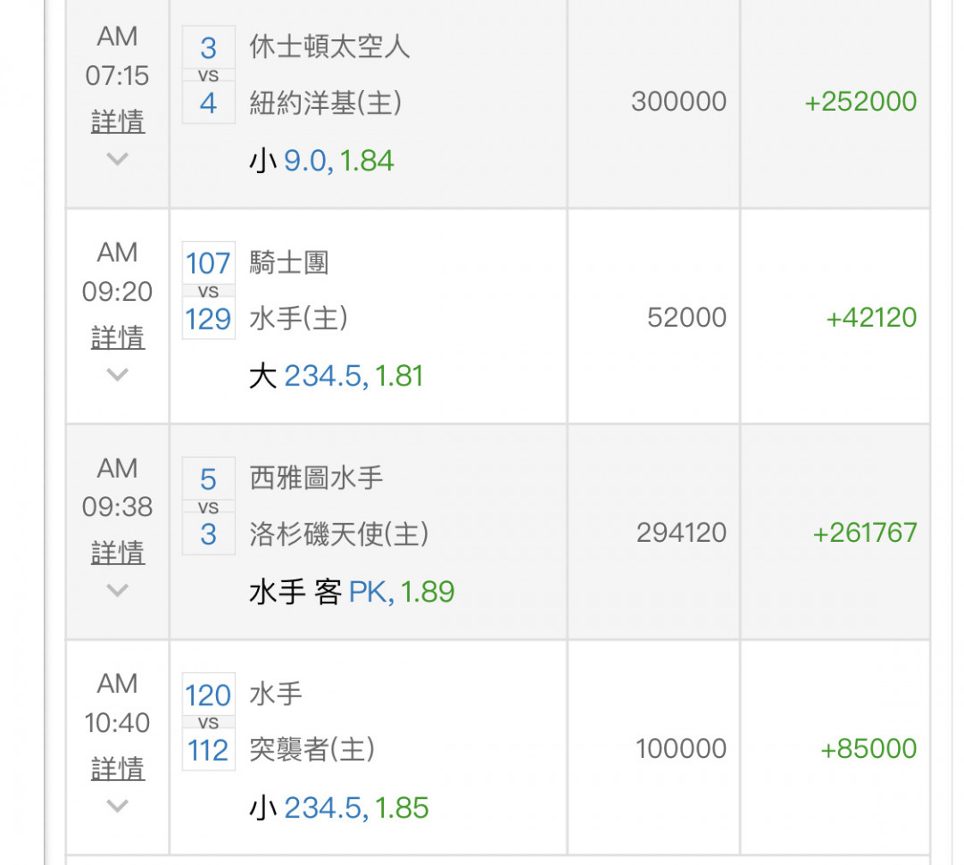Viewport: 964px width, 865px height.
Task: Click the win amount +42120
Action: [871, 317]
